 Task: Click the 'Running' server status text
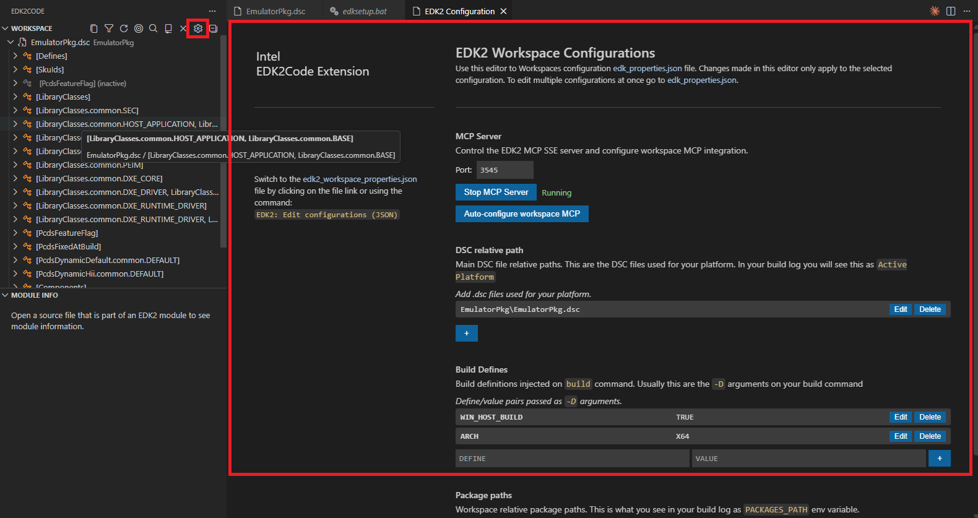point(556,192)
